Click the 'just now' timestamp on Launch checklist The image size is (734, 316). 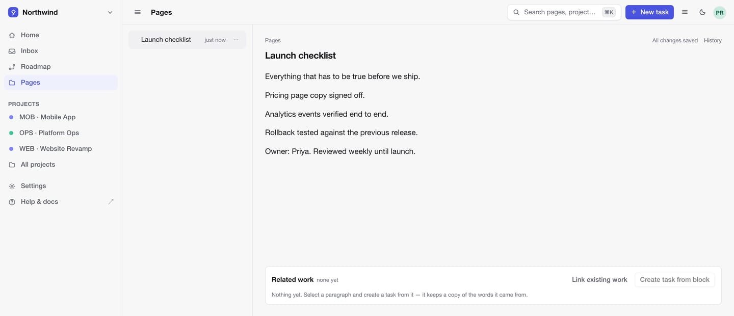pyautogui.click(x=215, y=40)
